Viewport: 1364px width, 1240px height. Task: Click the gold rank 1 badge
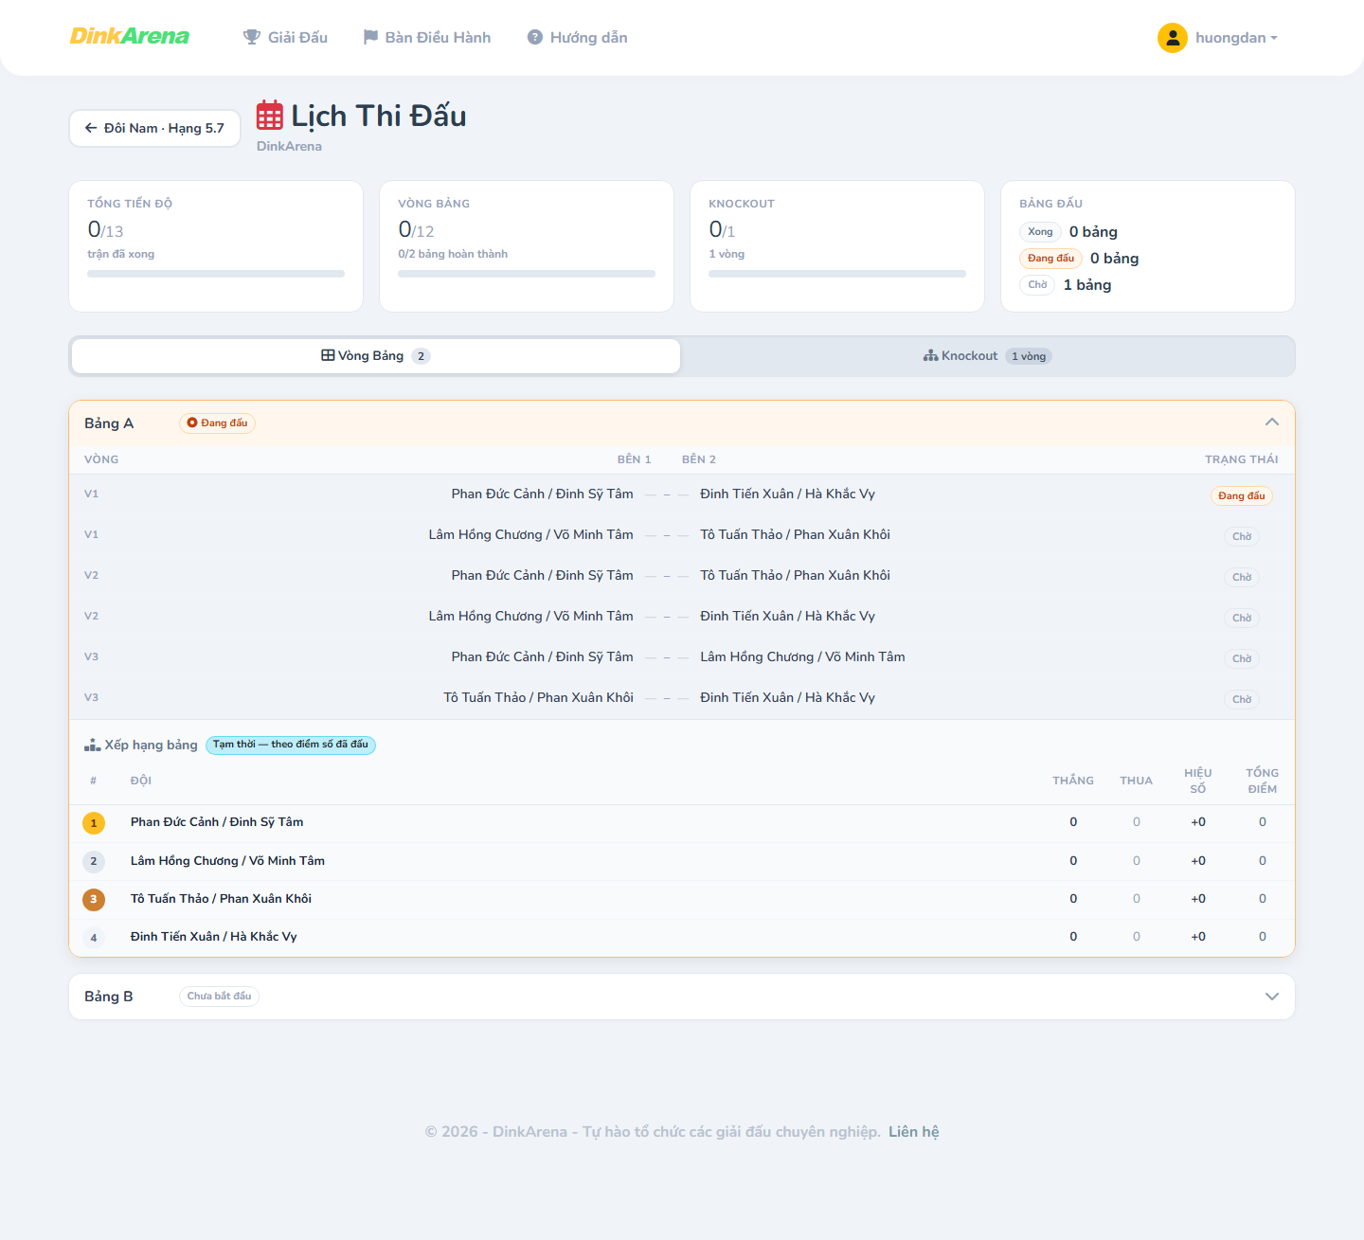coord(94,823)
